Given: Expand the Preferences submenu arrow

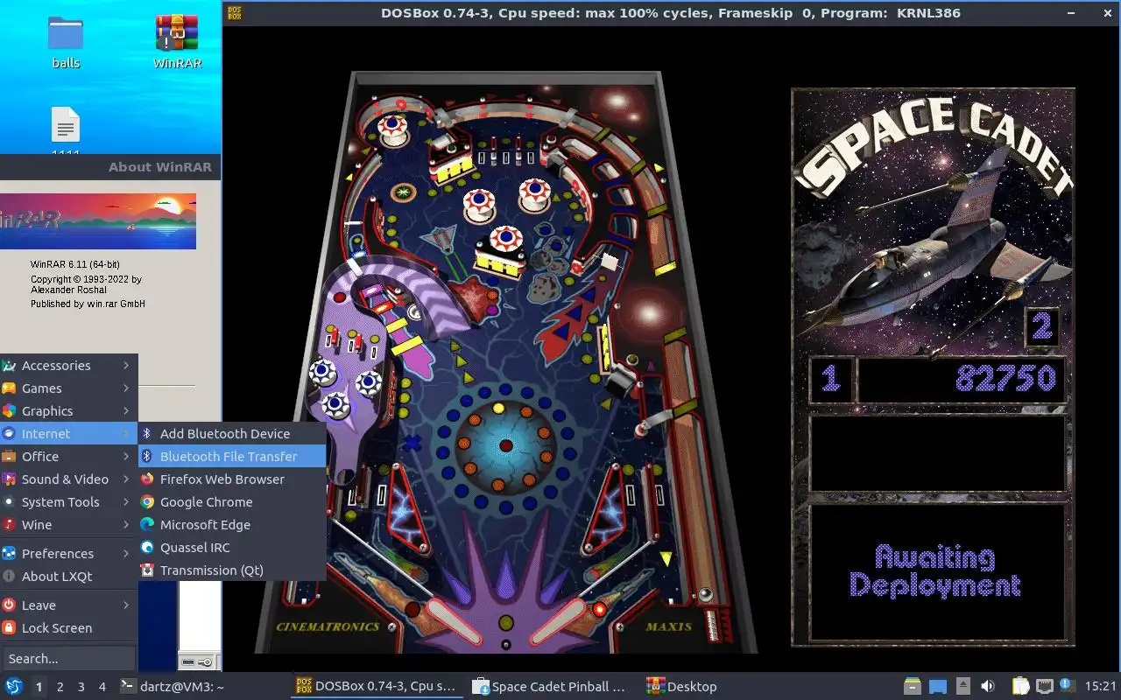Looking at the screenshot, I should tap(127, 554).
